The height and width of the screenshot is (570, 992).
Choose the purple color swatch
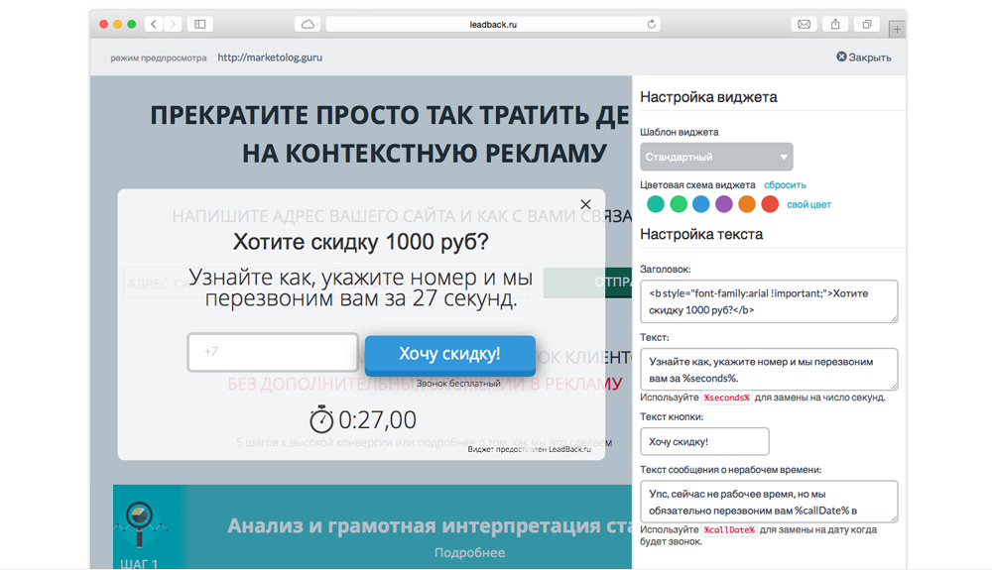point(724,204)
